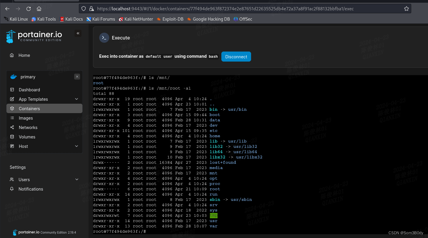The width and height of the screenshot is (428, 238).
Task: Open the OffSec bookmark
Action: [243, 19]
